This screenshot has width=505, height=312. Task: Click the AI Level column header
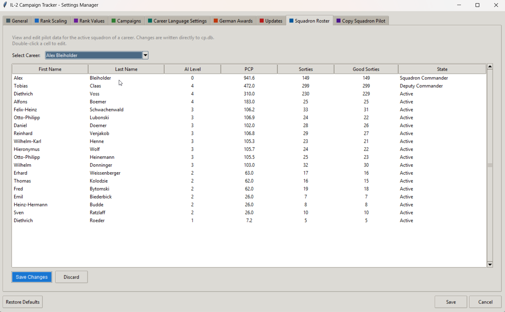192,69
